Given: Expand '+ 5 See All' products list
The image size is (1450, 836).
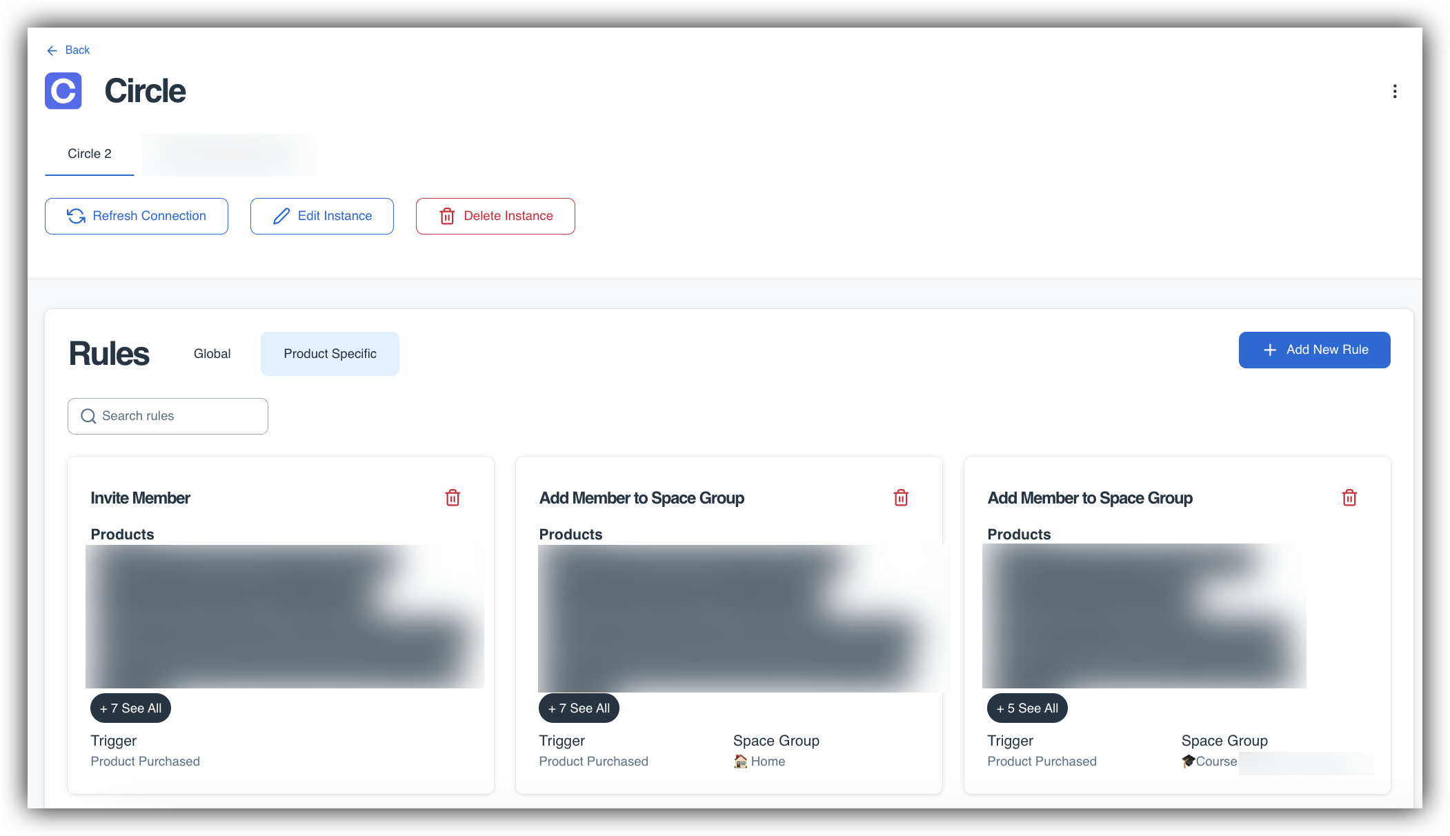Looking at the screenshot, I should coord(1027,708).
